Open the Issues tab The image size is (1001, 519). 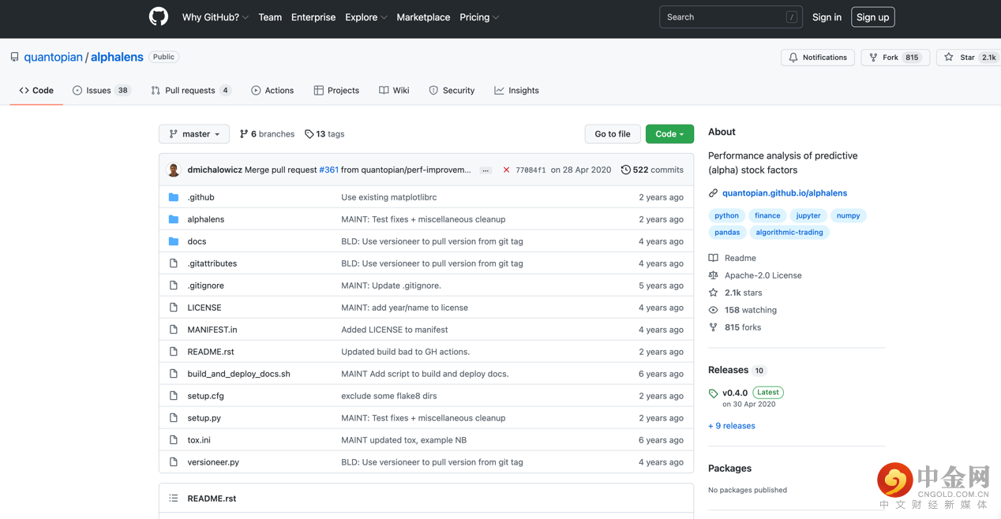click(101, 91)
